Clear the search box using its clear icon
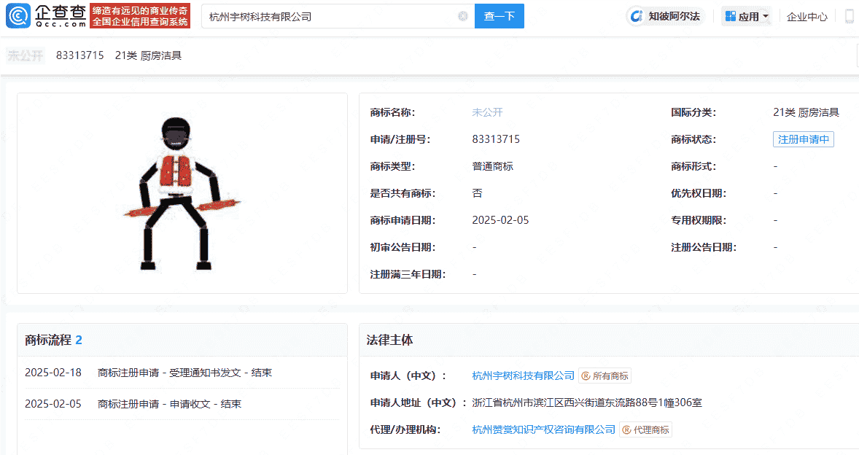 [462, 15]
